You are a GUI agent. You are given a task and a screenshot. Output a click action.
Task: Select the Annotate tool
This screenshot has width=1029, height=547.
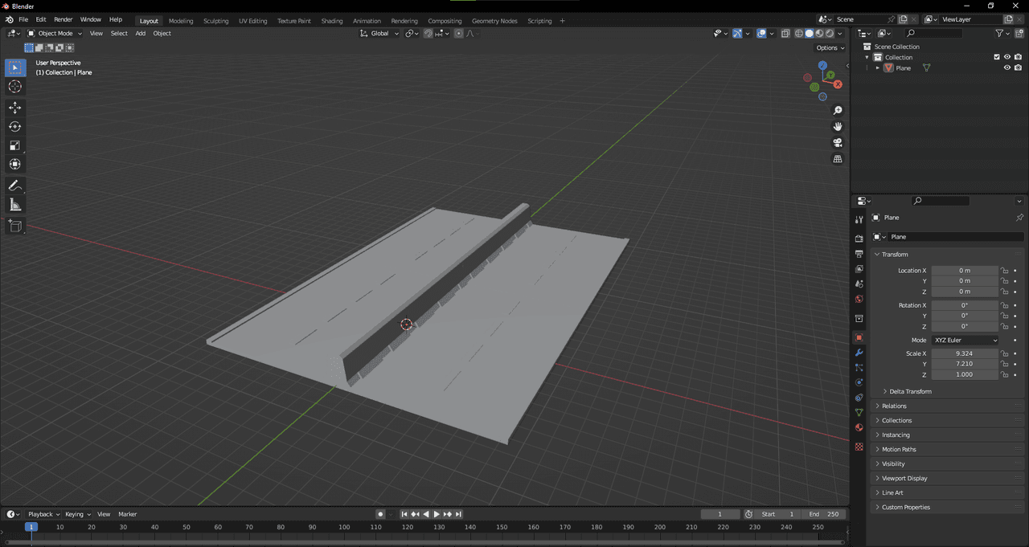tap(15, 186)
